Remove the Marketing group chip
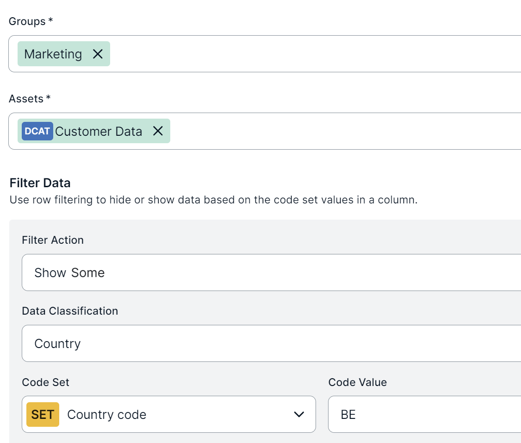Screen dimensions: 521x443 98,54
